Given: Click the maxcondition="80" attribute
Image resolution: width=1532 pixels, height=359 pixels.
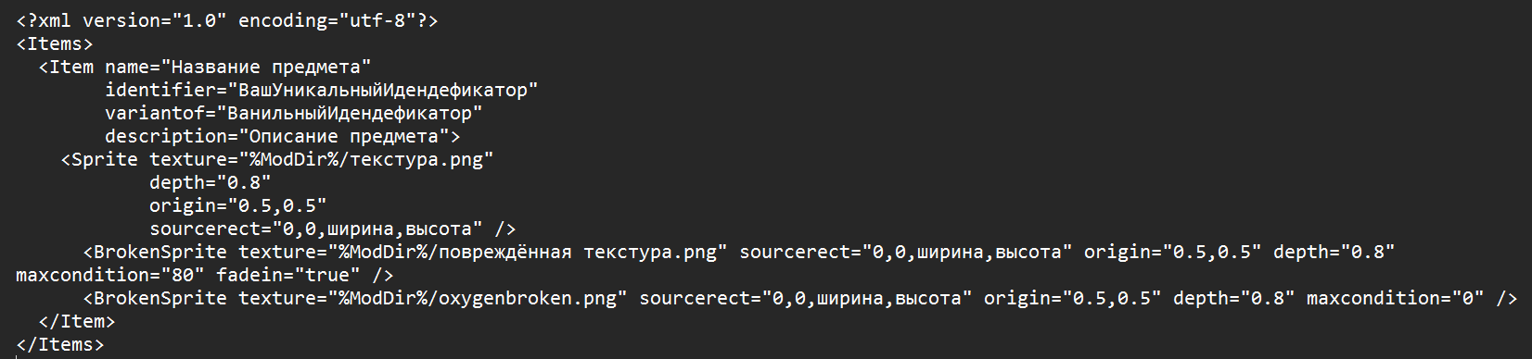Looking at the screenshot, I should [x=110, y=275].
